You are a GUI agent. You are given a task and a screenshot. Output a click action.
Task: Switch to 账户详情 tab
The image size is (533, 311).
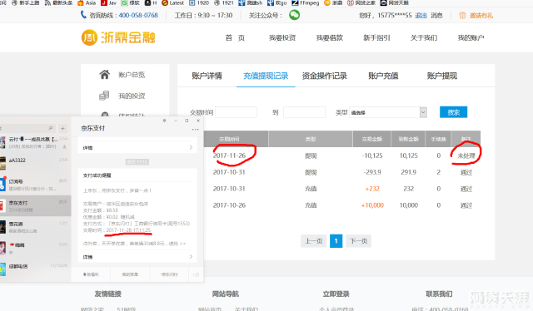[207, 76]
